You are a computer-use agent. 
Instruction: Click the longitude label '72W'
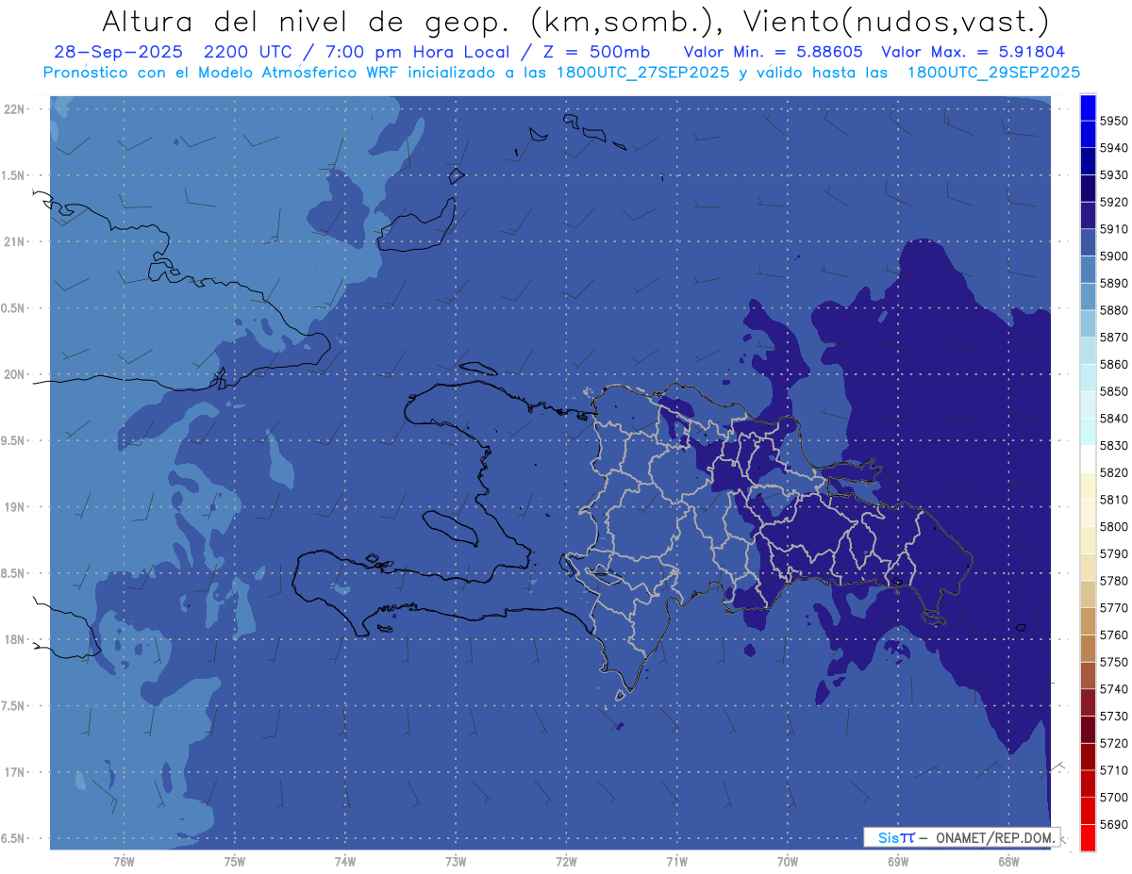566,862
